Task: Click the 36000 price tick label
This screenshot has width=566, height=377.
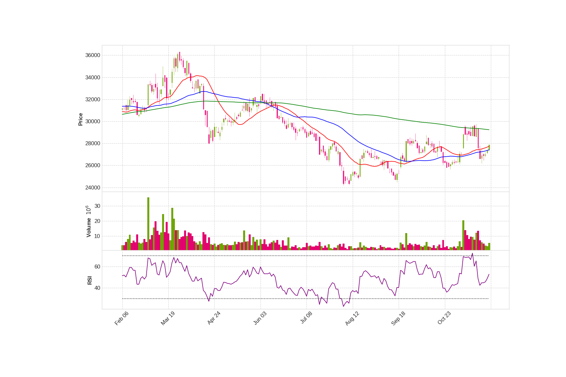Action: click(x=93, y=55)
